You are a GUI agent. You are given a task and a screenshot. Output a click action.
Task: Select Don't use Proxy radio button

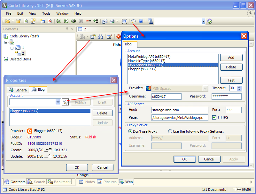pyautogui.click(x=130, y=131)
